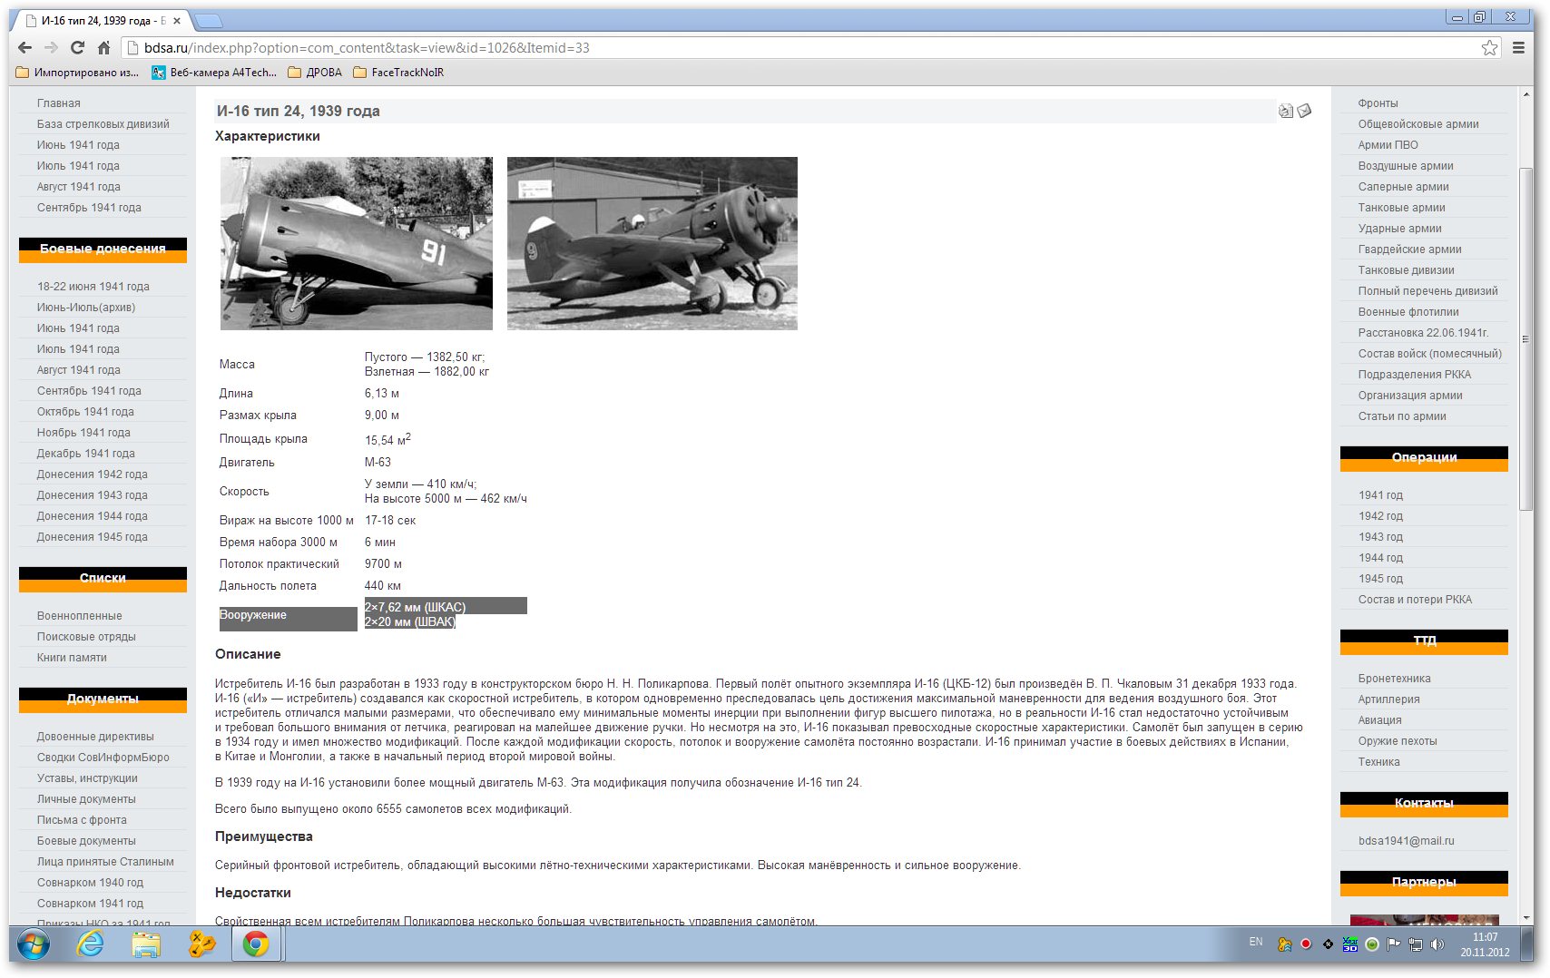Open the Бронетехника specifications link

(x=1395, y=679)
